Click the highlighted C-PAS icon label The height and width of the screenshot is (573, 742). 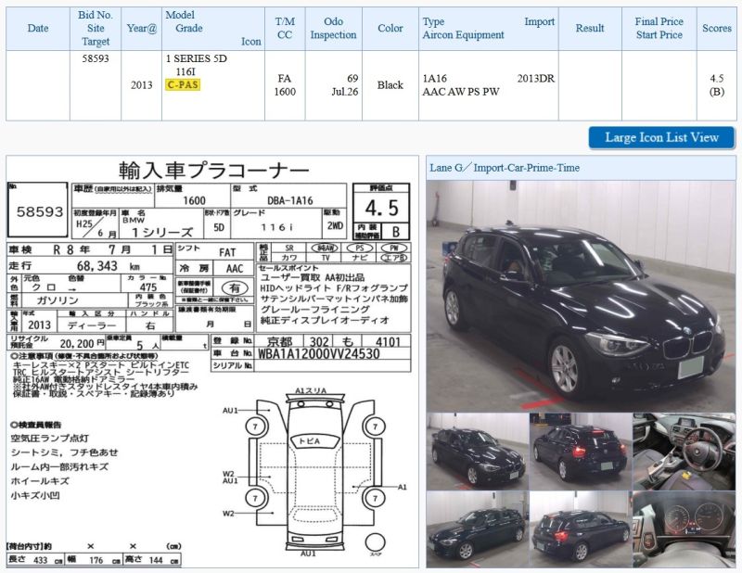click(183, 84)
